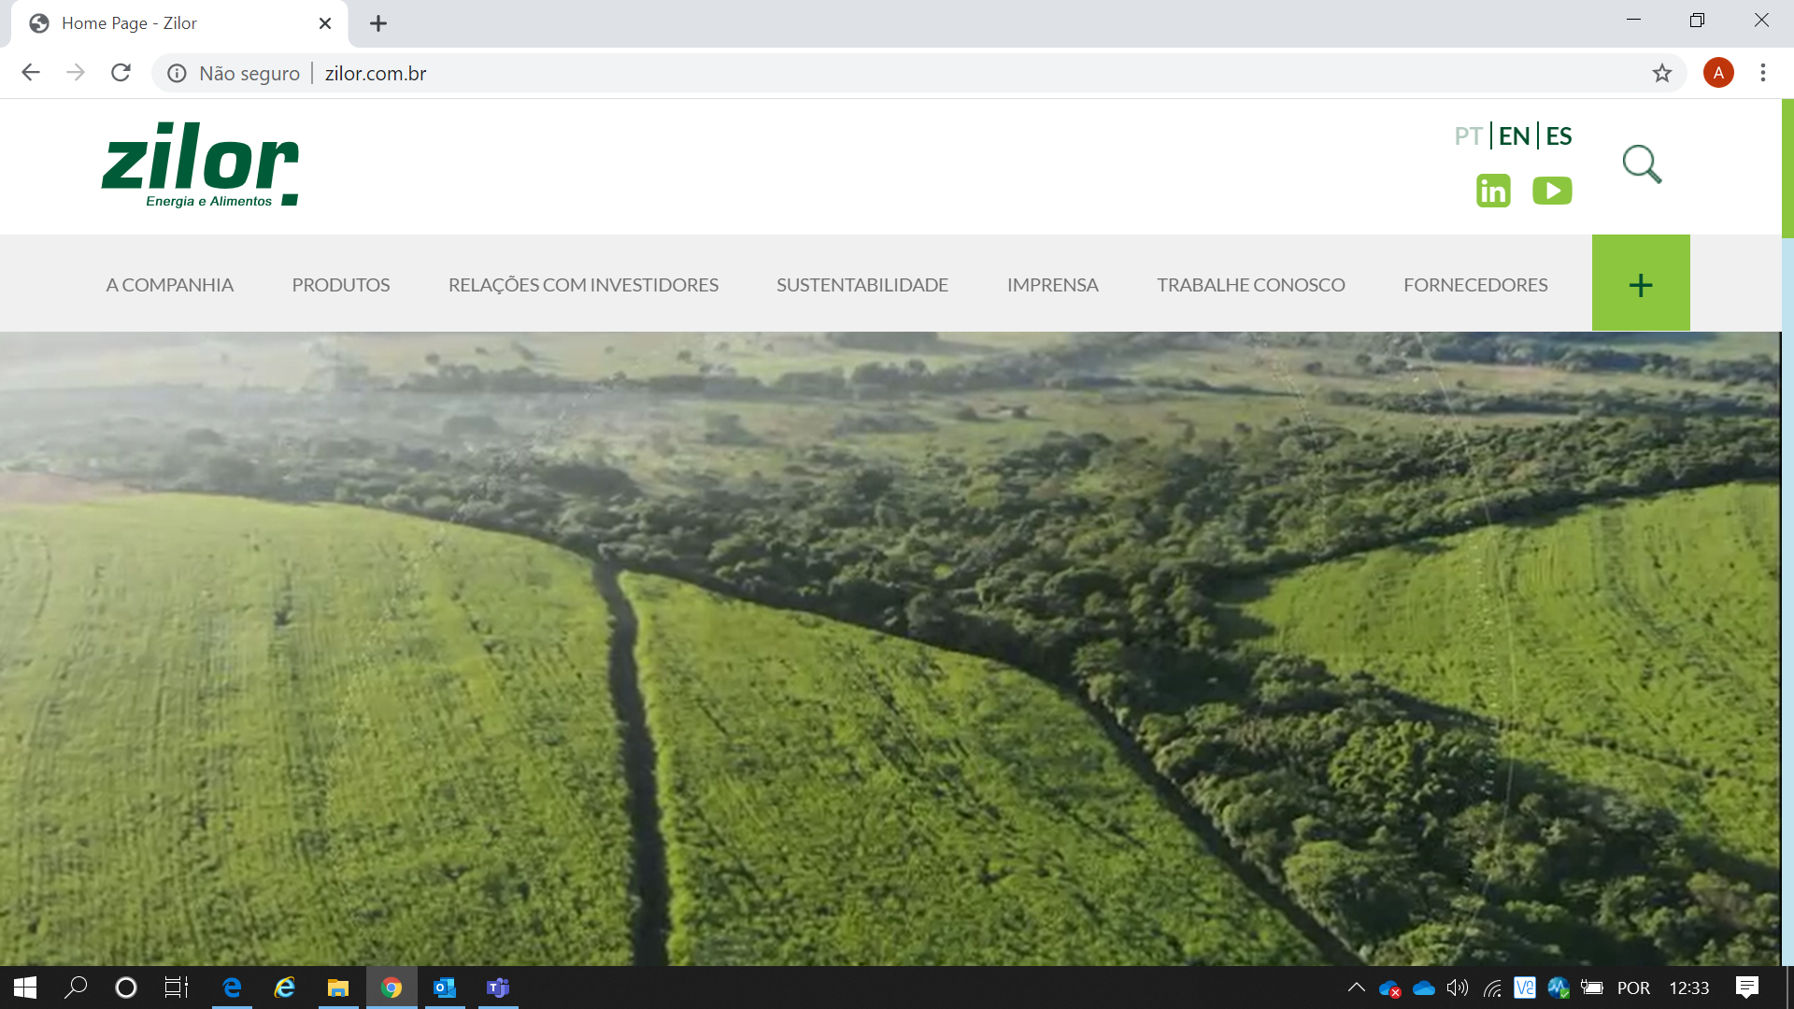Open the PRODUTOS menu

coord(340,285)
